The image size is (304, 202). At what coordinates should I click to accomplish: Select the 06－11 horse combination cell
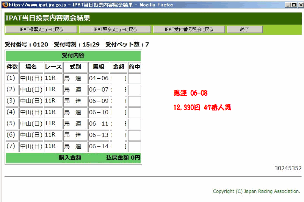[x=99, y=124]
